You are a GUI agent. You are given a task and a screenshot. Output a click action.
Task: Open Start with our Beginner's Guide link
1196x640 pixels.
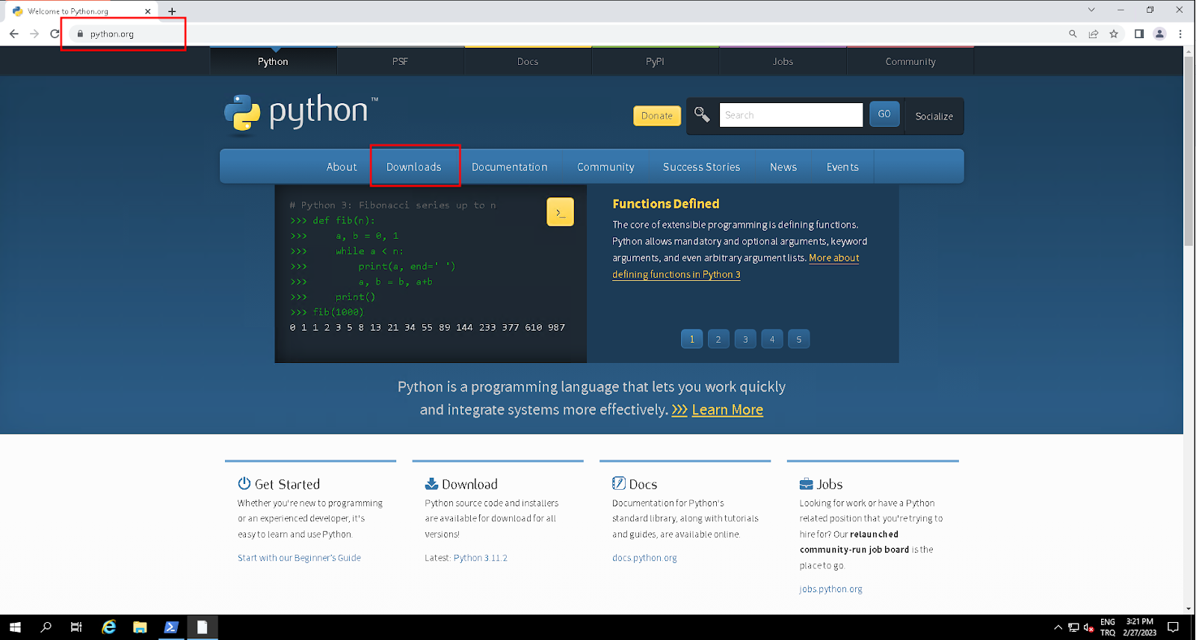click(x=299, y=558)
